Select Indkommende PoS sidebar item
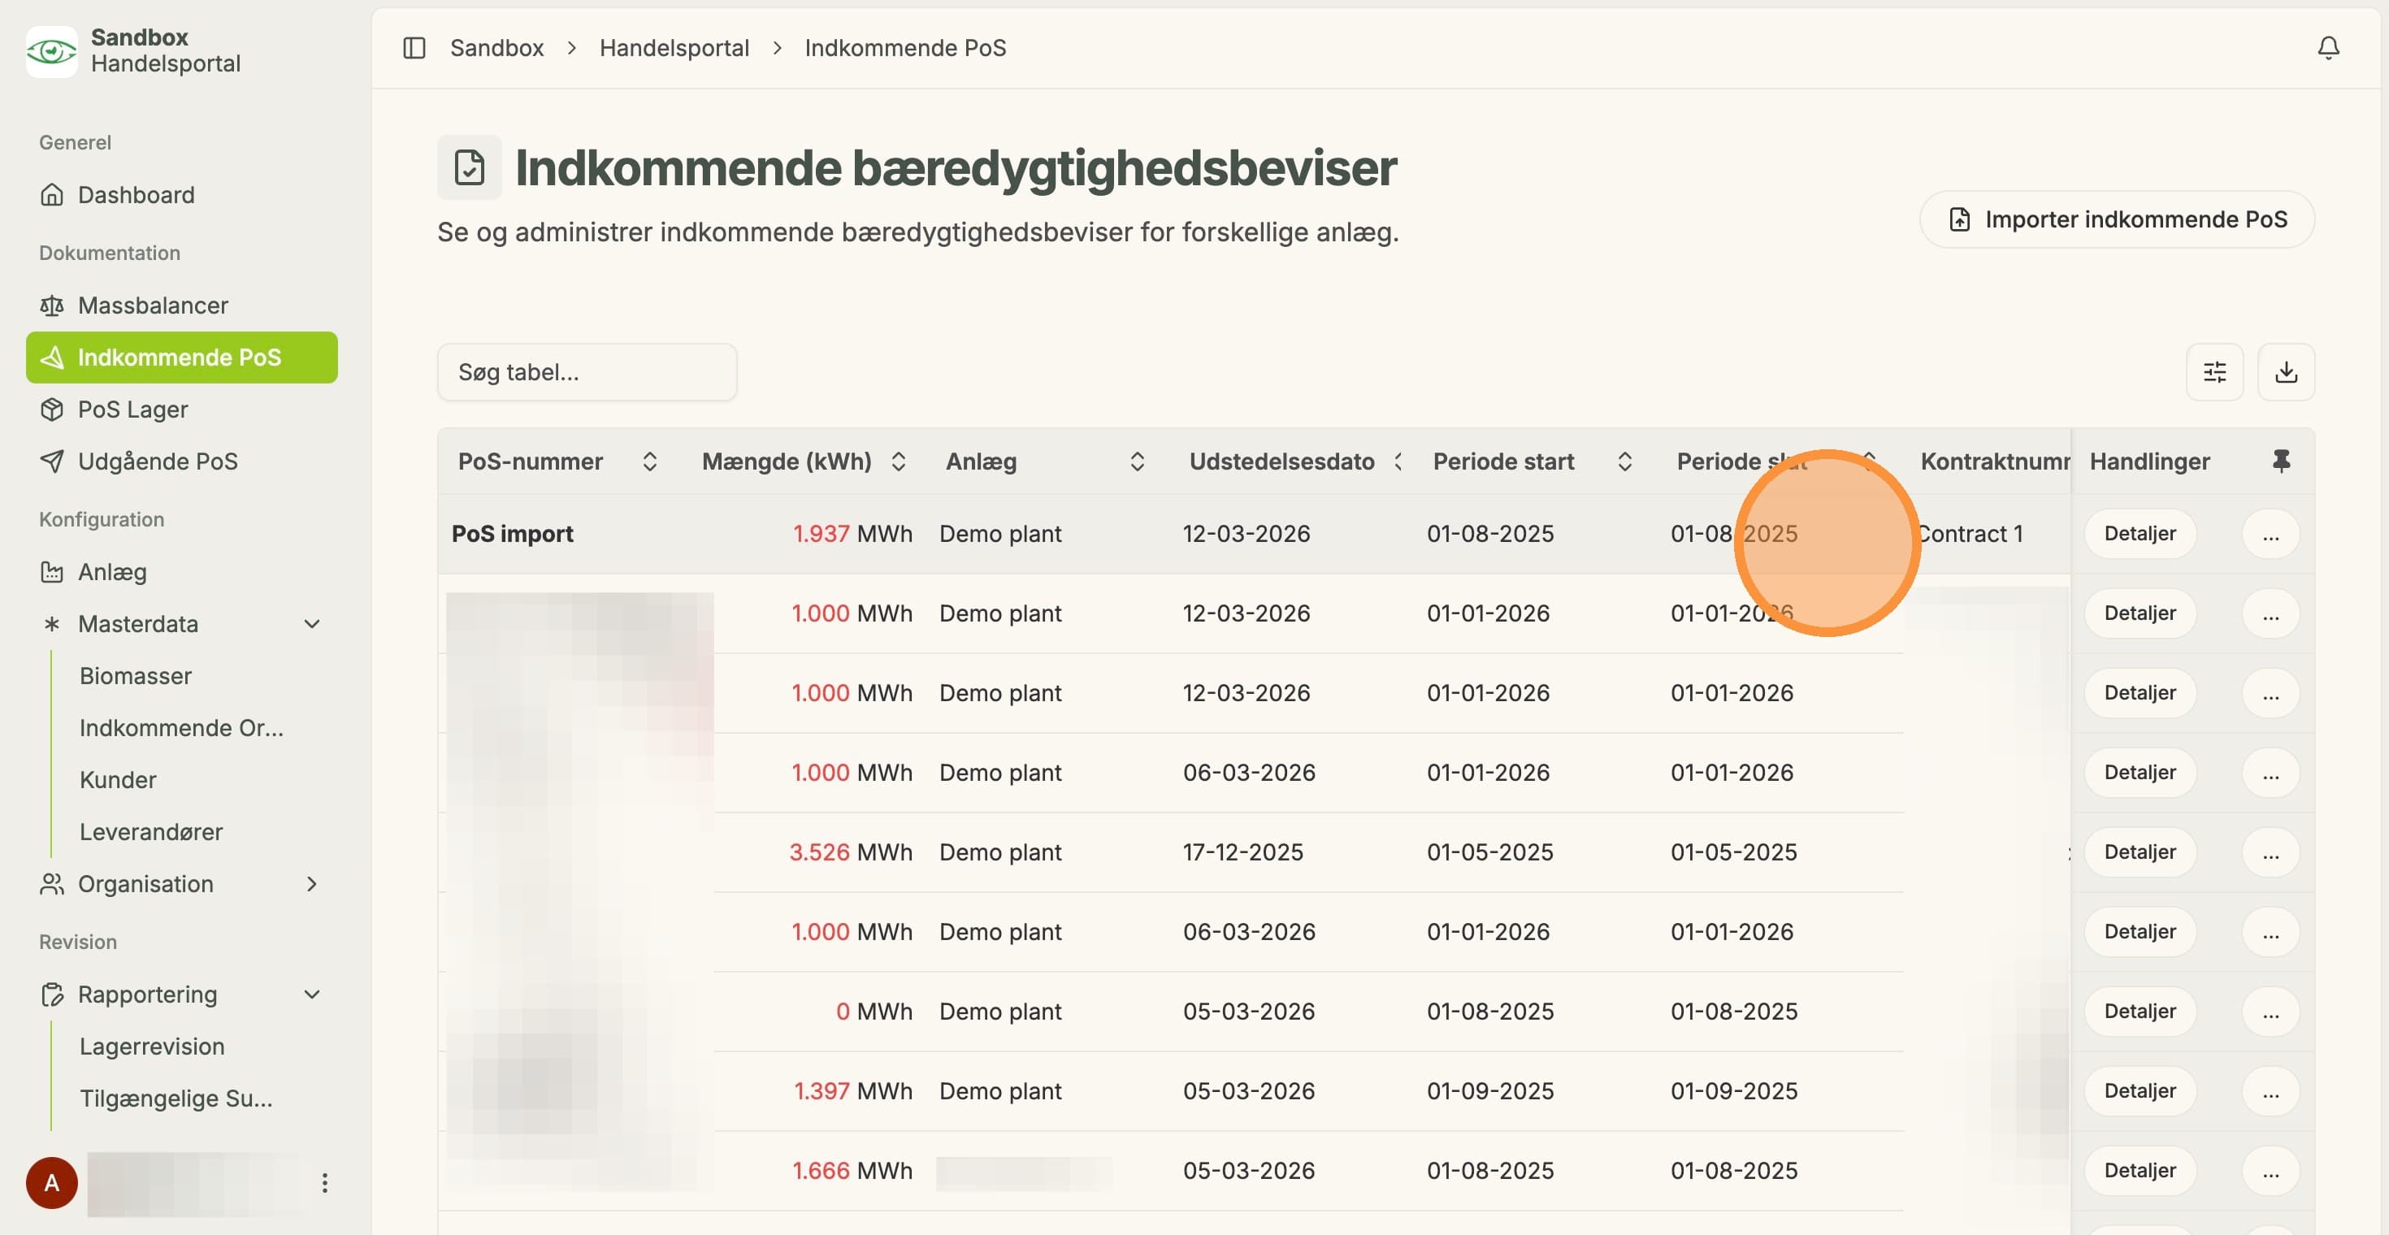 click(182, 357)
